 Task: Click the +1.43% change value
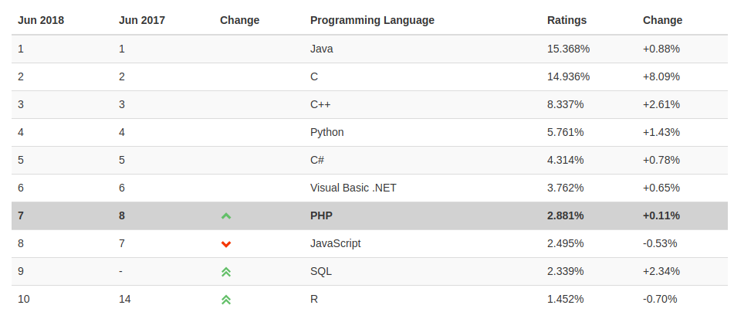661,133
